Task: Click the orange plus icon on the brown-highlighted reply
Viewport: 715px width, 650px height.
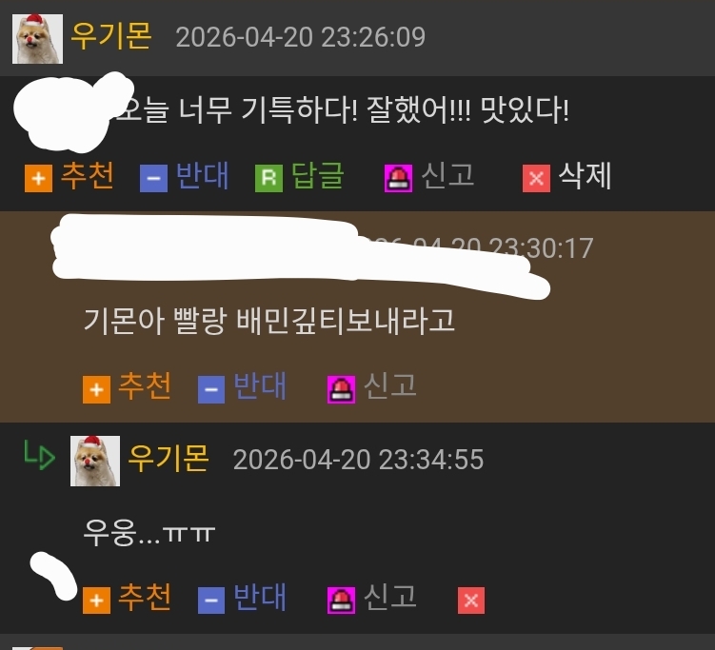Action: point(96,390)
